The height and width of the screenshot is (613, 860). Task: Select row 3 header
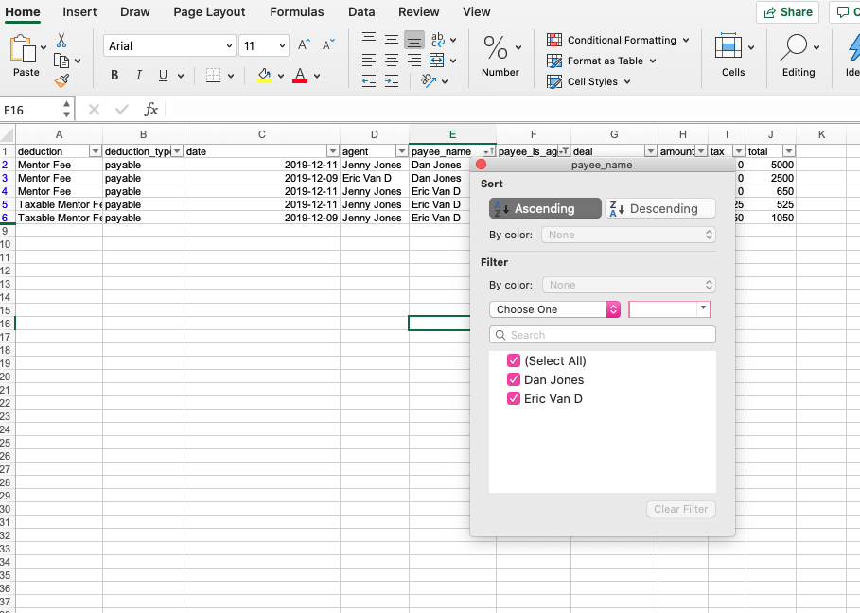click(x=6, y=178)
